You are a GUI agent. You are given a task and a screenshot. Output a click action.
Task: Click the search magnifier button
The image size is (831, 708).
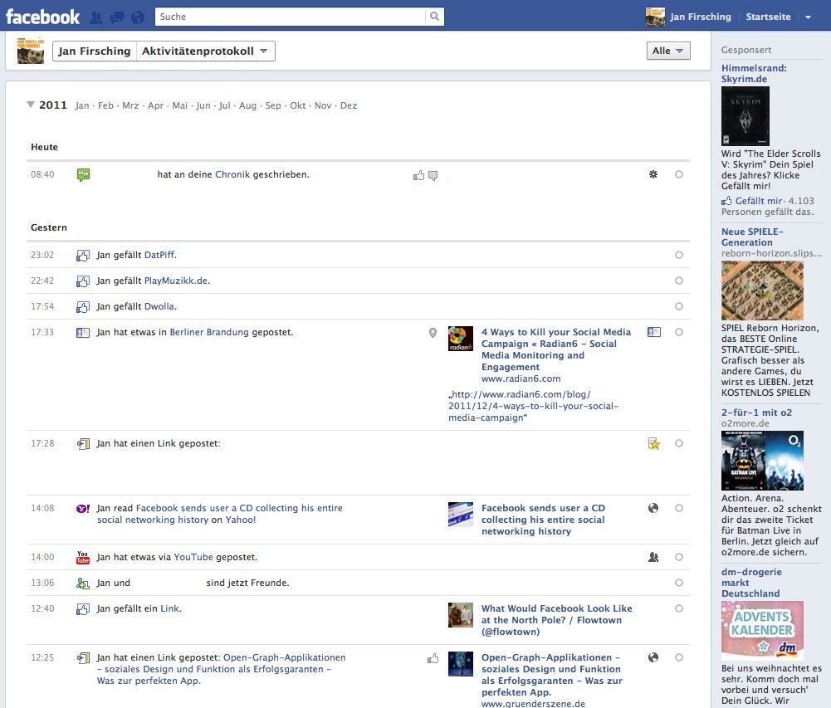[x=434, y=17]
